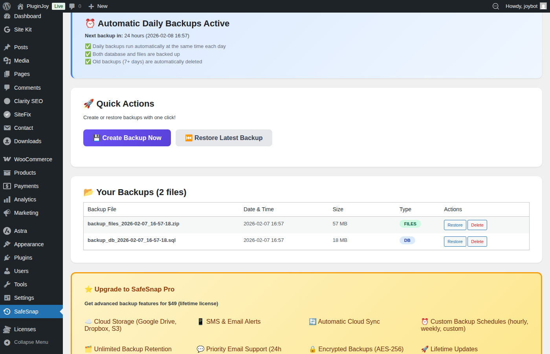Click the Comments speech bubble sidebar icon
Image resolution: width=550 pixels, height=354 pixels.
click(x=7, y=88)
